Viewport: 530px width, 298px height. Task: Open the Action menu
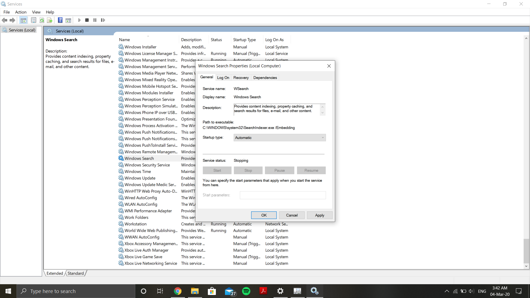click(x=21, y=12)
